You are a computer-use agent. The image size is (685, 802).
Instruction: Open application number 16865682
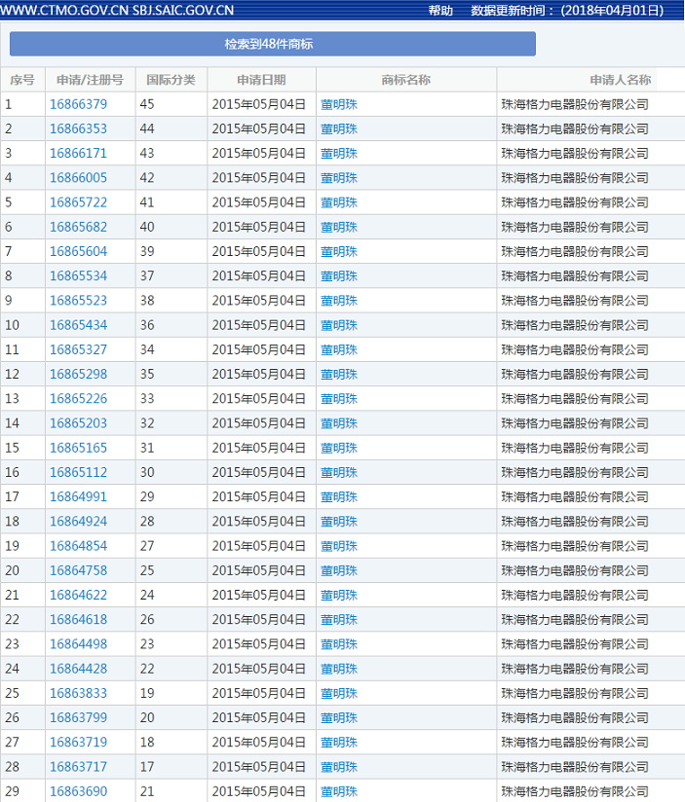tap(78, 227)
